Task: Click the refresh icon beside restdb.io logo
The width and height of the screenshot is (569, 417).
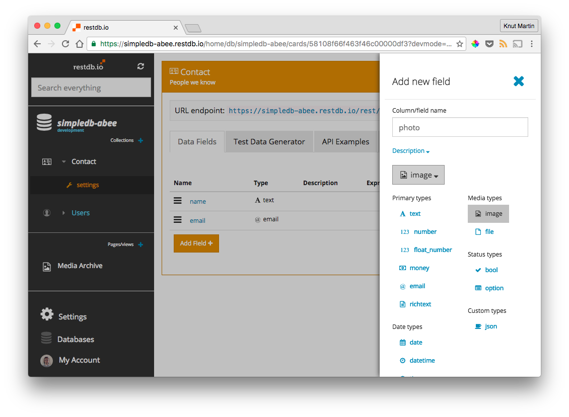Action: pyautogui.click(x=140, y=66)
